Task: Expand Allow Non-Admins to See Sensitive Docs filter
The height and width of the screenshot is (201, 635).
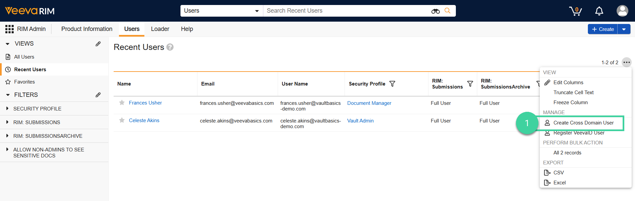Action: tap(7, 149)
